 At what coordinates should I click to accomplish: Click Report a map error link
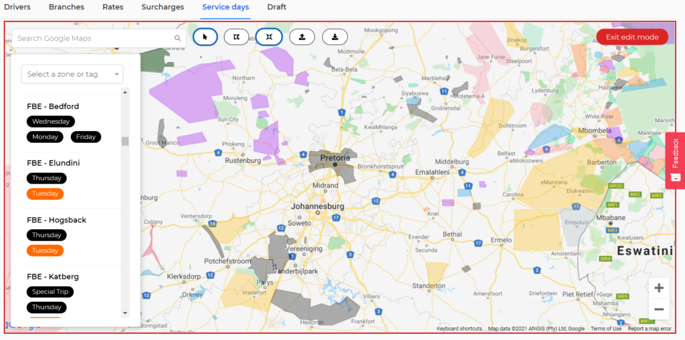point(650,329)
